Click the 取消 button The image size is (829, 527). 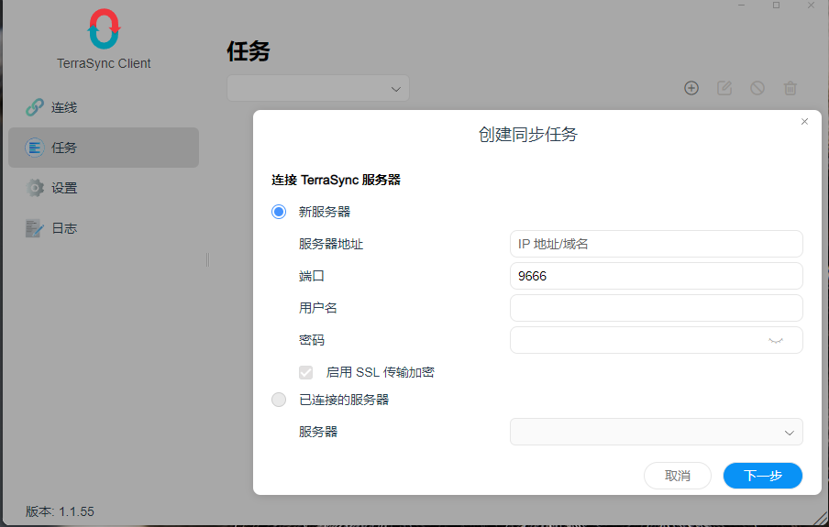click(x=678, y=476)
